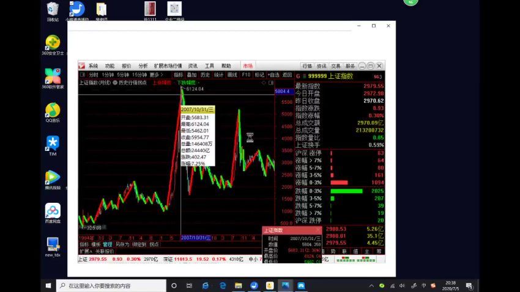Launch 360安全卫士 from the desktop

point(53,43)
